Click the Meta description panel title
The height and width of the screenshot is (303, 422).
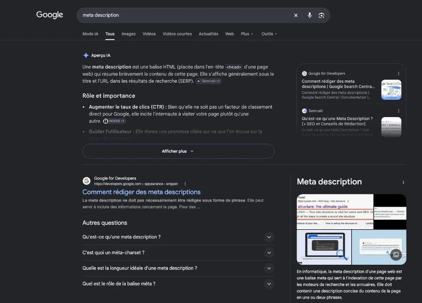tap(329, 182)
